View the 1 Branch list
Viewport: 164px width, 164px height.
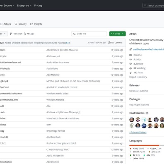16,34
